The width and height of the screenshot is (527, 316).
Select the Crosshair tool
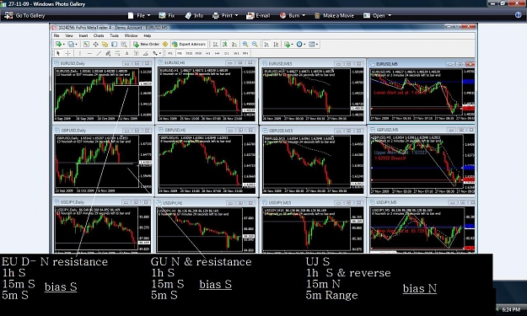(68, 53)
